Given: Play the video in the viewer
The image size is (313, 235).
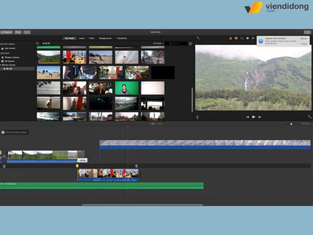Looking at the screenshot, I should pos(253,117).
